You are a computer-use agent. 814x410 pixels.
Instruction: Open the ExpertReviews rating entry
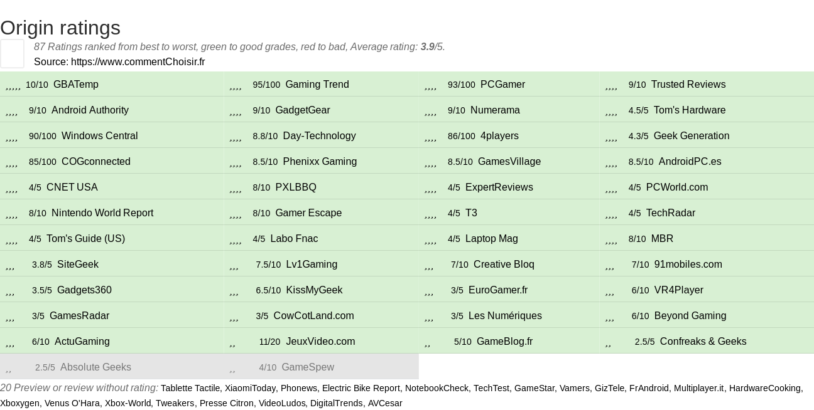point(499,187)
